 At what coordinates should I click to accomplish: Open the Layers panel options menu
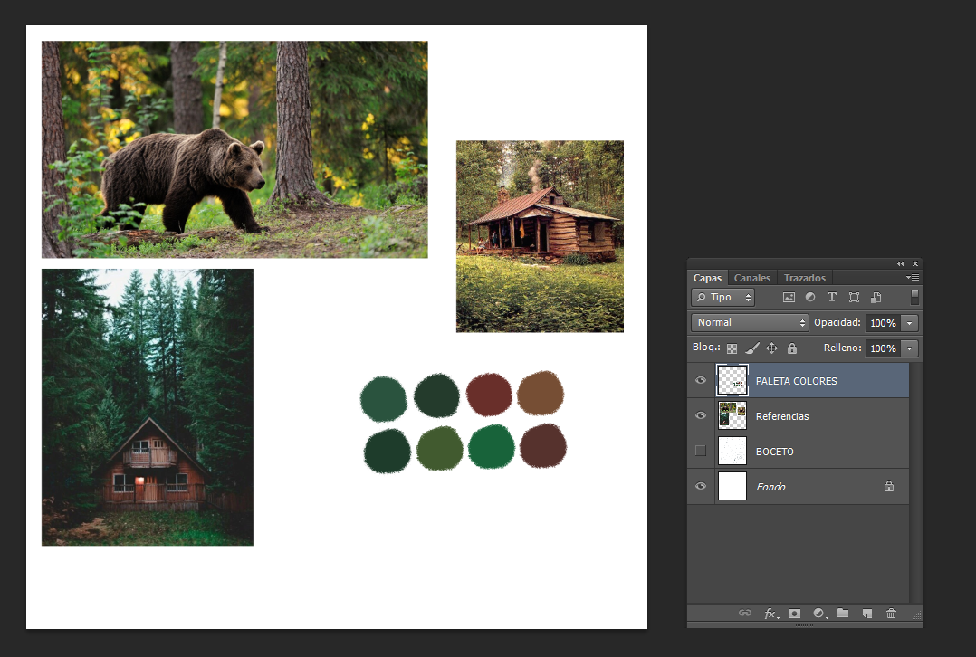(913, 278)
